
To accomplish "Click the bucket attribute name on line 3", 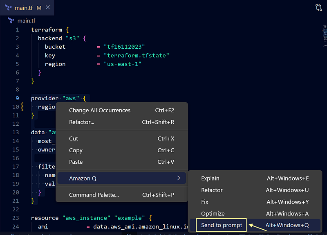I will [55, 47].
